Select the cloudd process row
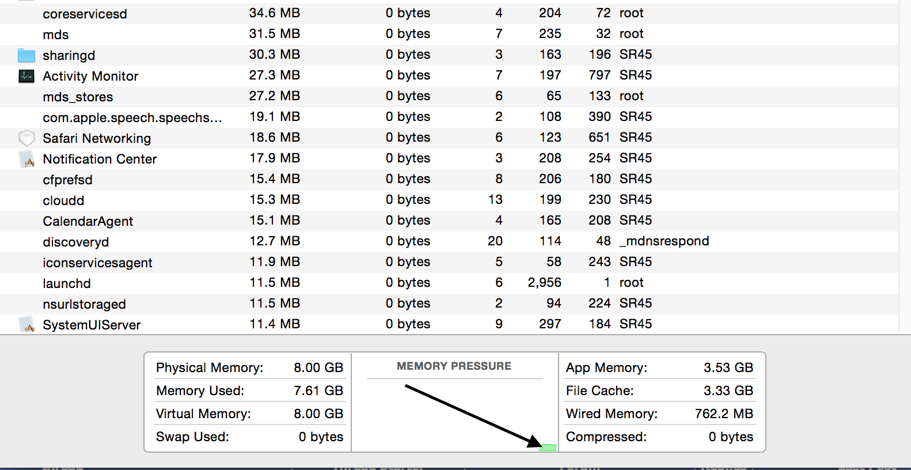Viewport: 911px width, 470px height. pyautogui.click(x=449, y=200)
